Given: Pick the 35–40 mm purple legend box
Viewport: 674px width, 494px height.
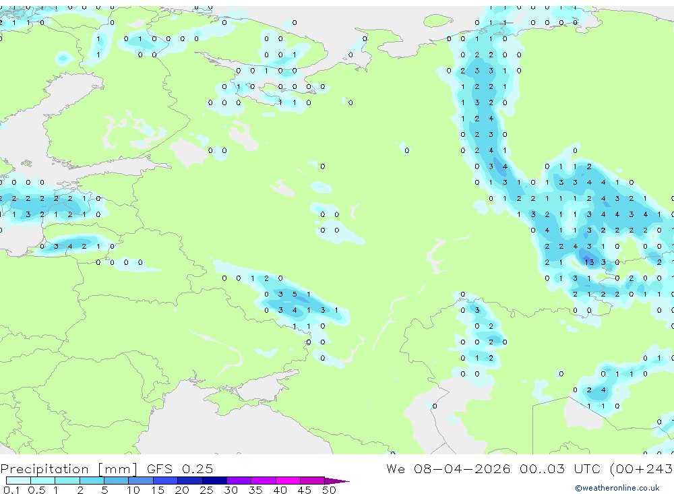Looking at the screenshot, I should pyautogui.click(x=264, y=481).
